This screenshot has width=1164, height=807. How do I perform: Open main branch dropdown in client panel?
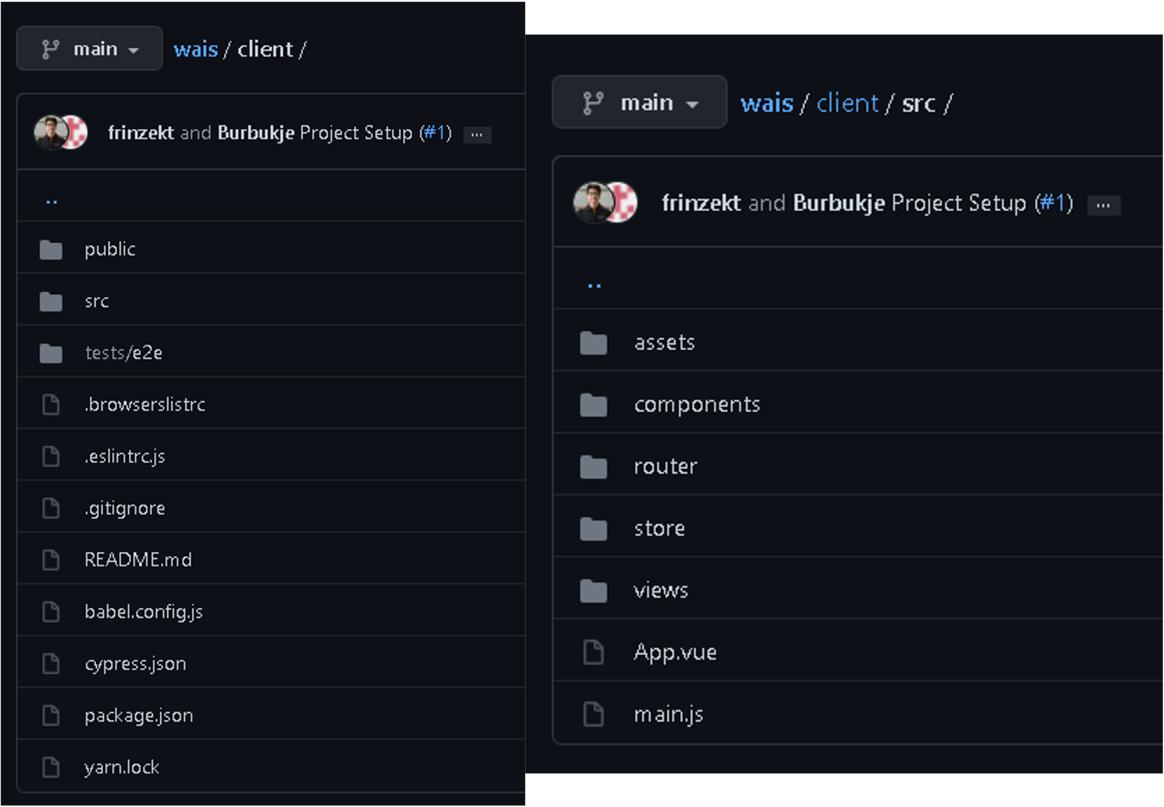[x=89, y=48]
